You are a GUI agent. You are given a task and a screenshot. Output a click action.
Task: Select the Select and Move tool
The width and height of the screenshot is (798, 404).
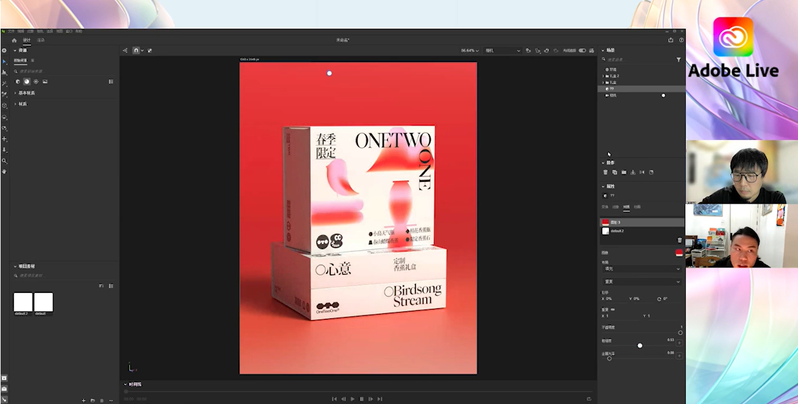click(x=4, y=62)
